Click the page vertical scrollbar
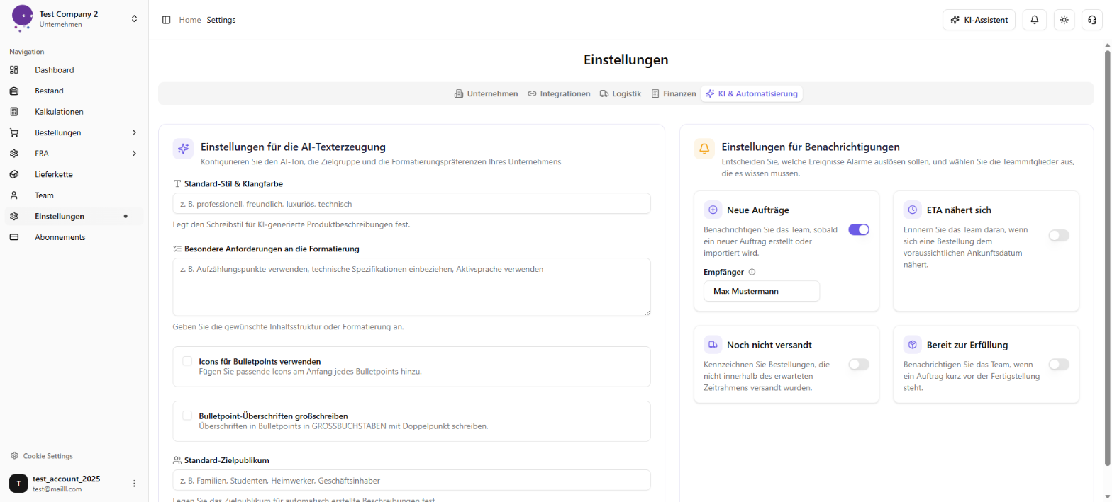Image resolution: width=1112 pixels, height=502 pixels. [x=1107, y=258]
